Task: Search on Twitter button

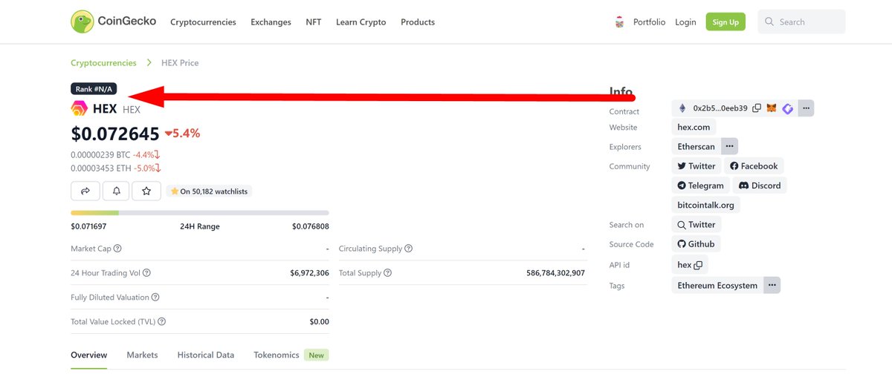Action: (x=697, y=225)
